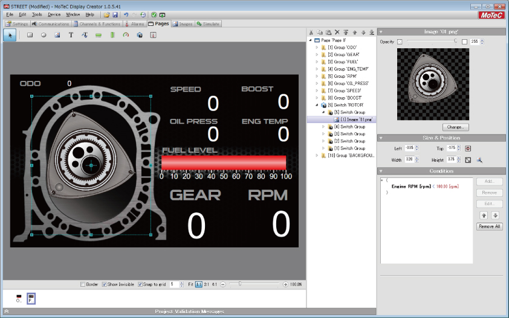
Task: Expand Group 'FUEL' tree node
Action: pyautogui.click(x=317, y=62)
